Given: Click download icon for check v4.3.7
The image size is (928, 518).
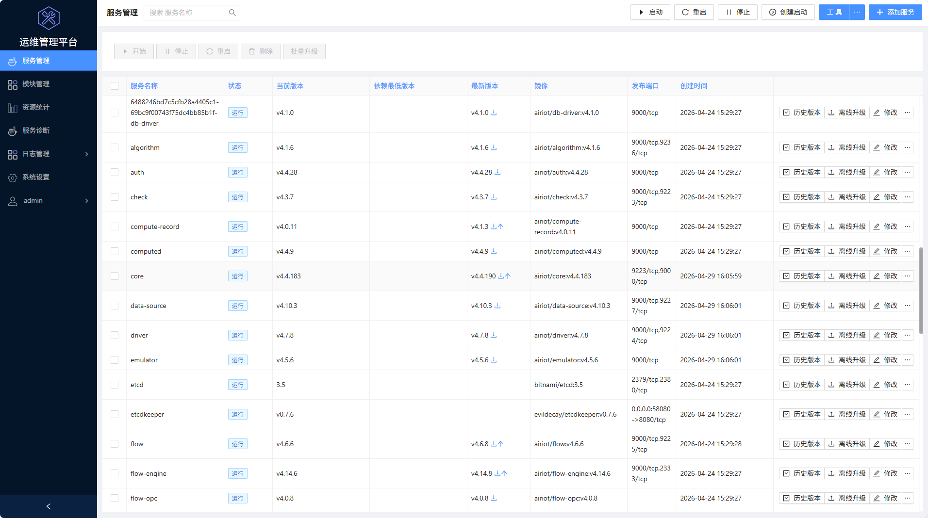Looking at the screenshot, I should 494,197.
